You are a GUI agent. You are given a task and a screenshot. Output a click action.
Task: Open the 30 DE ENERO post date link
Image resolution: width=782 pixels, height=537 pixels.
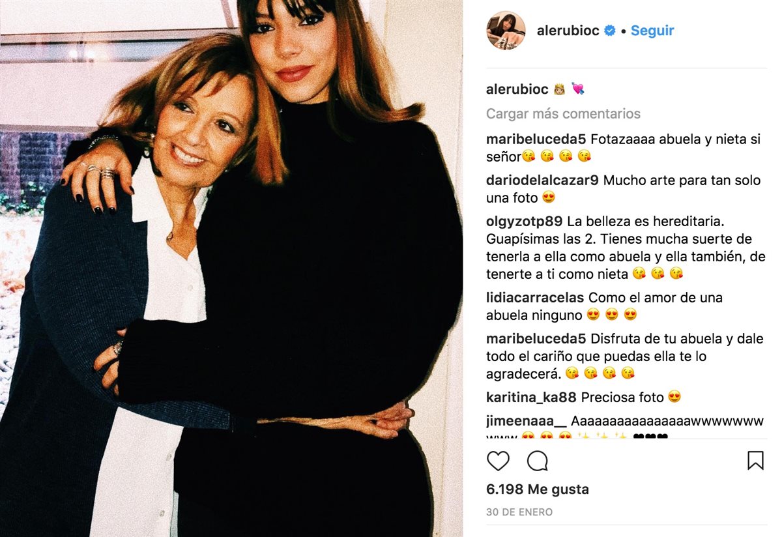coord(519,512)
